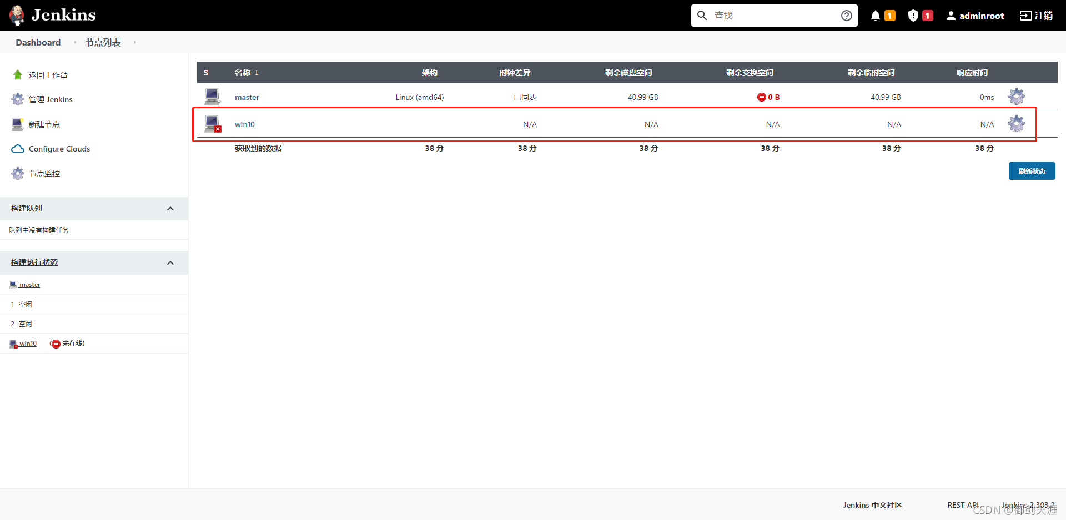Sort table by 剩余交换空间 column
This screenshot has height=520, width=1066.
[750, 73]
